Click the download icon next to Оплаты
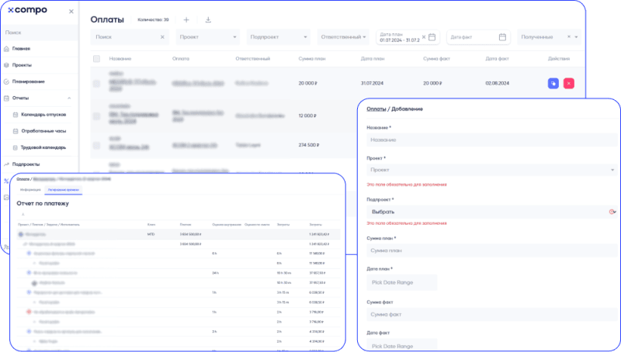Image resolution: width=621 pixels, height=352 pixels. pos(208,20)
